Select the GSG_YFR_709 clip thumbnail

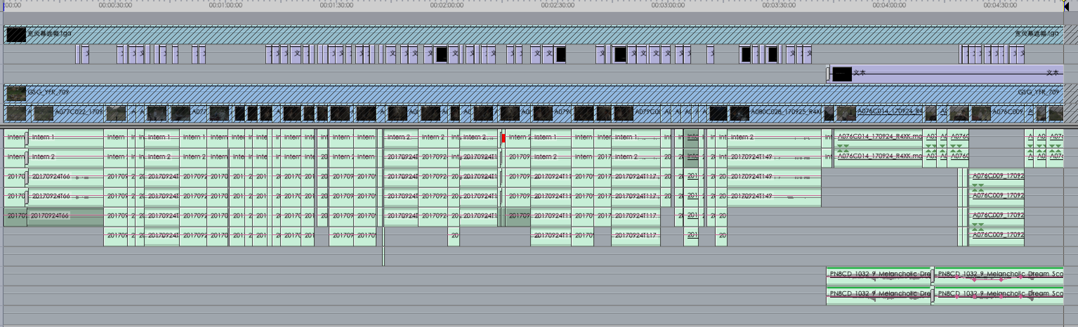click(x=16, y=94)
